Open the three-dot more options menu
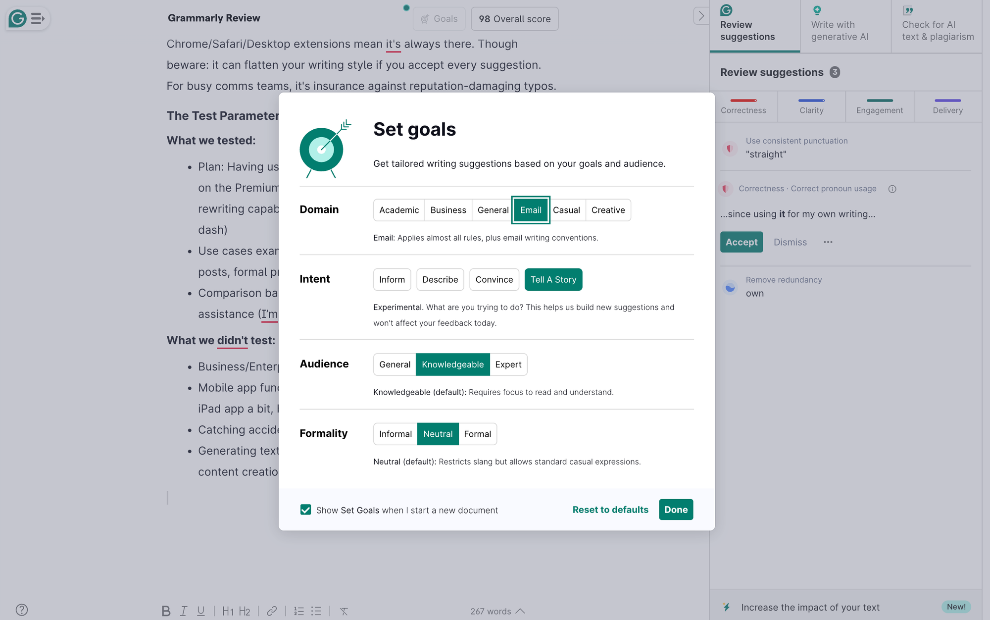 tap(828, 242)
